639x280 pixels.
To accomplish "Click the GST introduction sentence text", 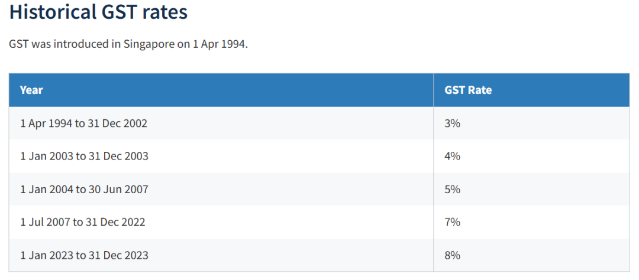I will coord(128,44).
